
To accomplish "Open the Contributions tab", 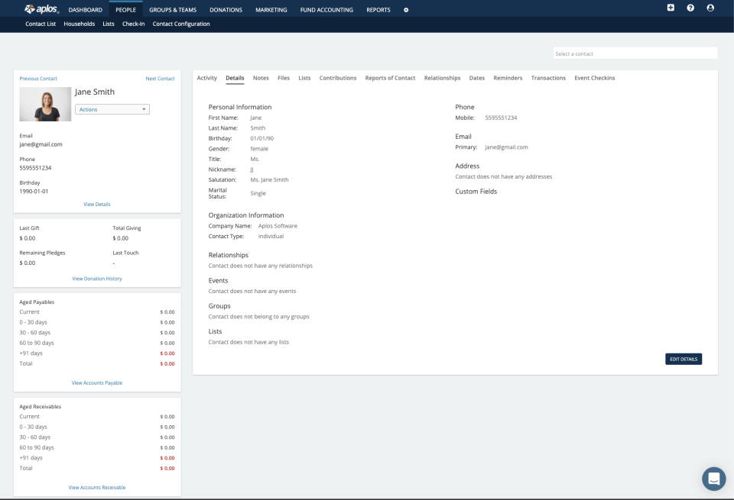I will pyautogui.click(x=338, y=78).
